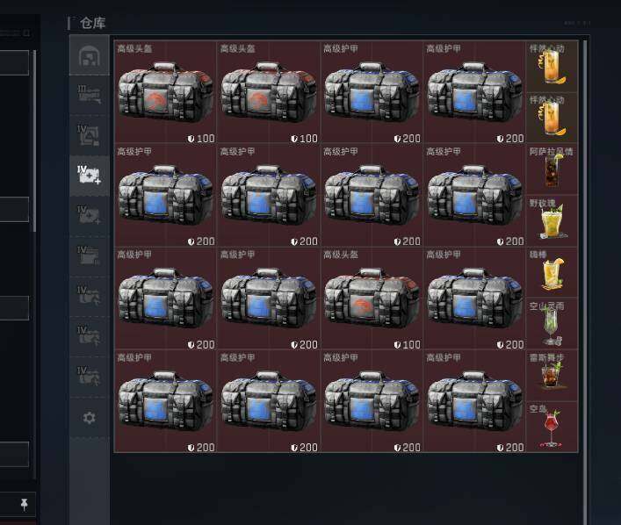Screen dimensions: 621x525
Task: Click the 100 value of third-row 高级头盔
Action: pyautogui.click(x=411, y=344)
